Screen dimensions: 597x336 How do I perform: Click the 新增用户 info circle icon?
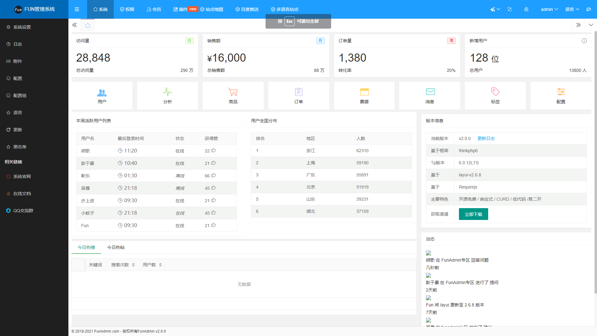coord(584,41)
